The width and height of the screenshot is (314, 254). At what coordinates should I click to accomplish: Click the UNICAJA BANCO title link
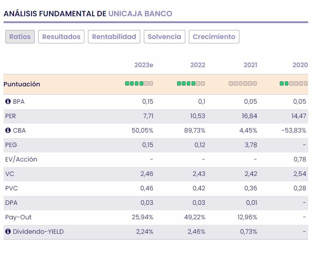click(x=140, y=14)
